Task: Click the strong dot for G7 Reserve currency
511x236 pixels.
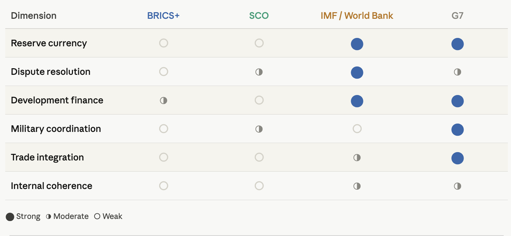Action: (x=457, y=44)
